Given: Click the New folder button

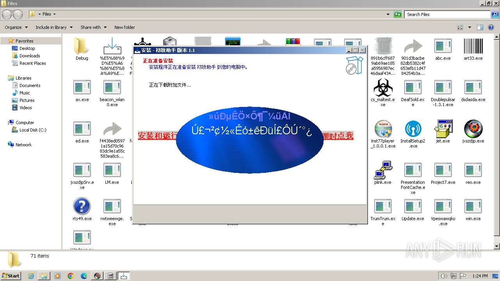Looking at the screenshot, I should pyautogui.click(x=125, y=27).
